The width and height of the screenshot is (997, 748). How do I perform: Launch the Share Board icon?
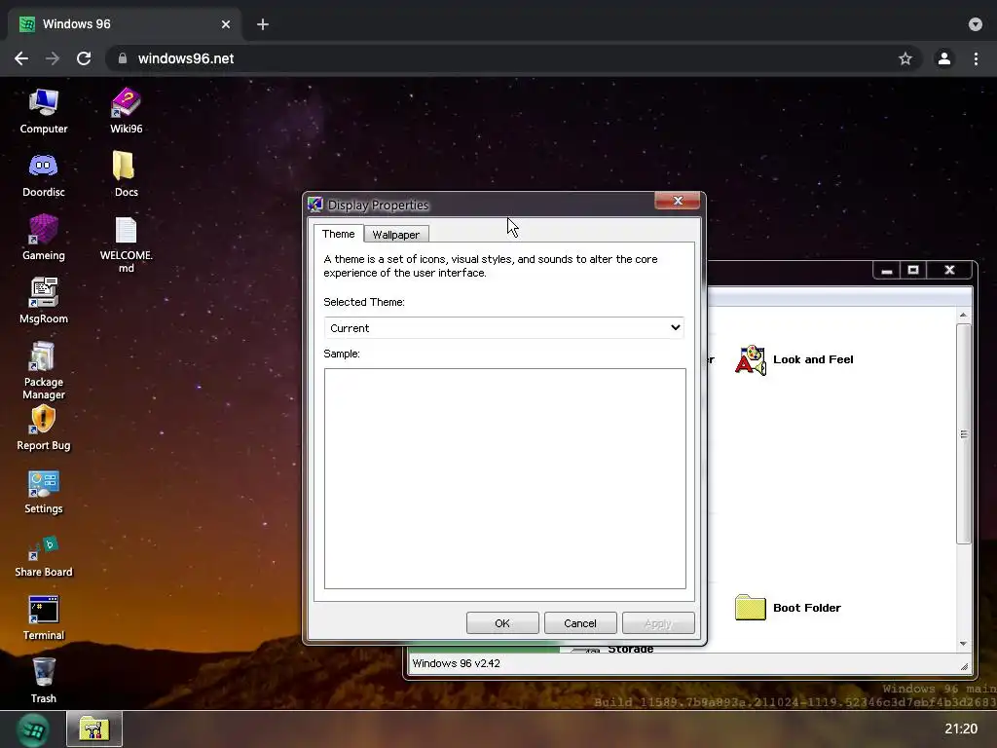(x=43, y=556)
